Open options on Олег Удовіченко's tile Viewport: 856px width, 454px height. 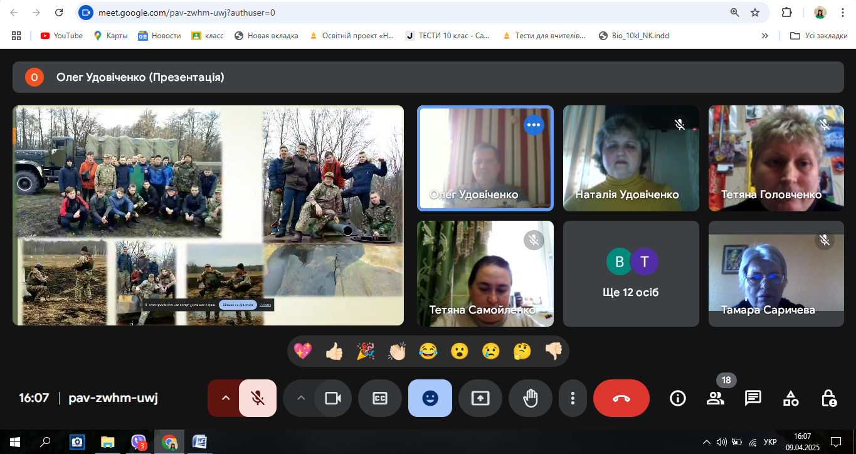[x=534, y=125]
